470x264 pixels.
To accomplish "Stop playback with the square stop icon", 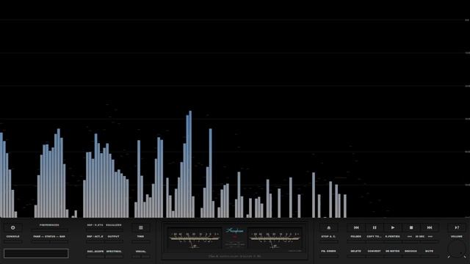I will coord(411,227).
